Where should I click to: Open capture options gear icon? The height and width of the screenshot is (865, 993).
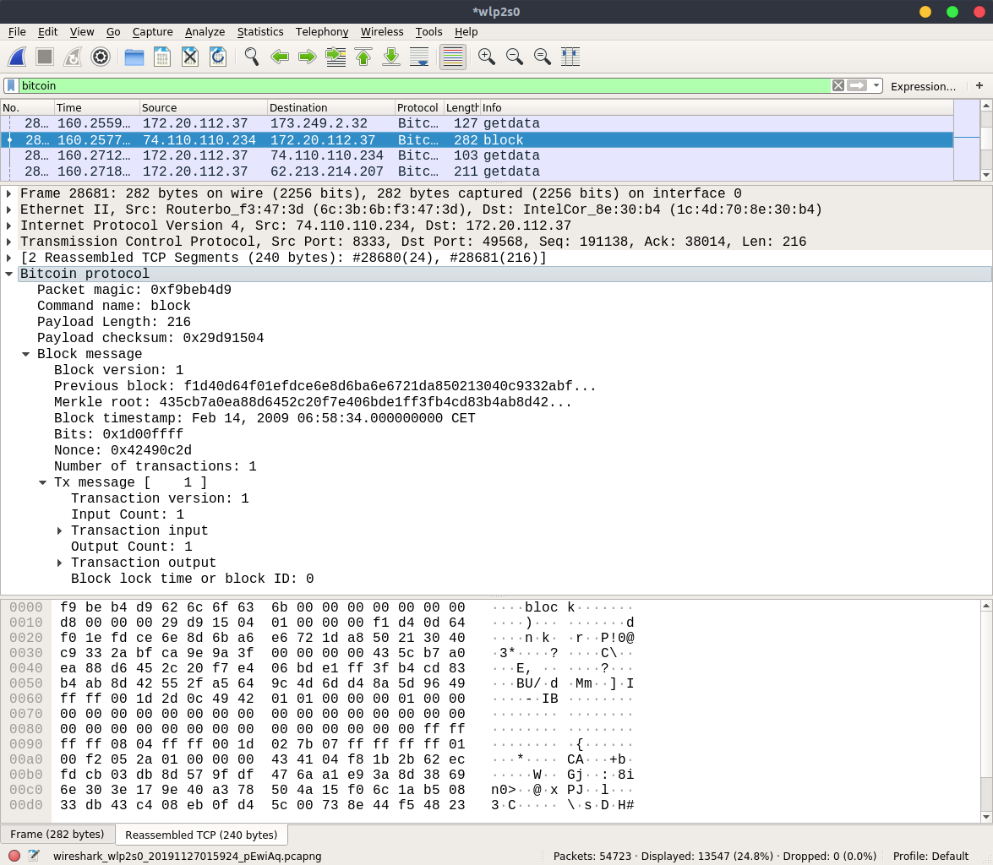(101, 57)
